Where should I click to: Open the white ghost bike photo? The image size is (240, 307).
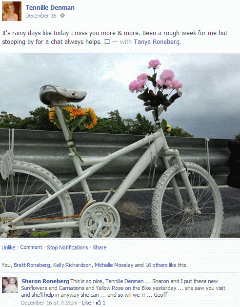(120, 145)
